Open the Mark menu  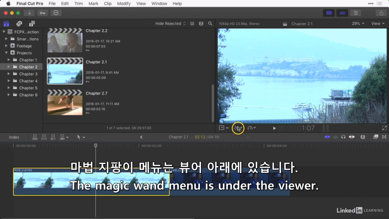pos(93,4)
